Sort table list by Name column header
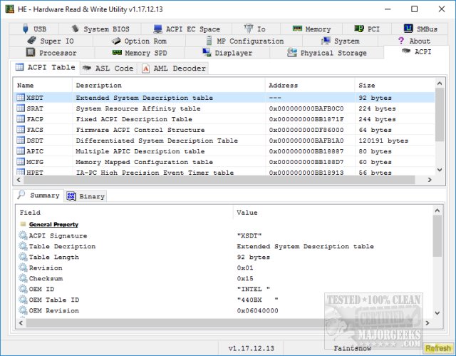456x356 pixels. (43, 86)
